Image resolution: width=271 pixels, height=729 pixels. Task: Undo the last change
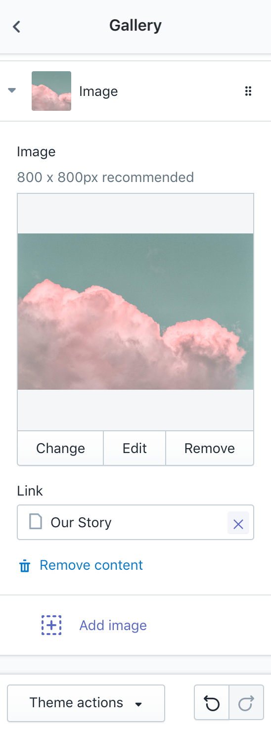coord(212,703)
